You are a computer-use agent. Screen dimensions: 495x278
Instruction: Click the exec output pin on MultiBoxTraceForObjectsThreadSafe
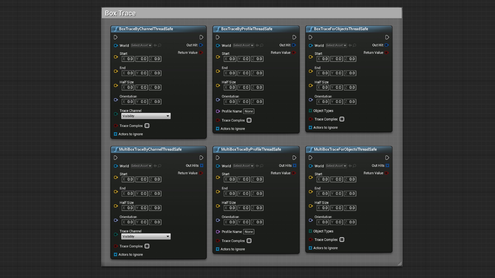pyautogui.click(x=387, y=158)
